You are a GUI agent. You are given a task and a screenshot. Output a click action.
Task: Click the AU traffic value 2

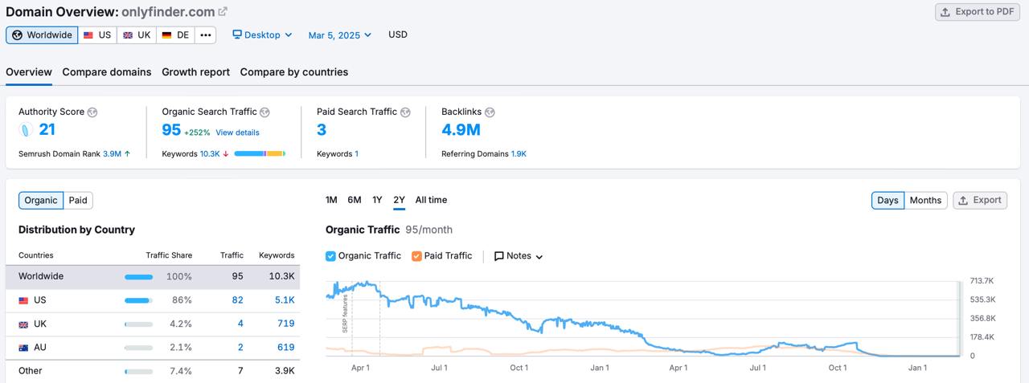240,348
